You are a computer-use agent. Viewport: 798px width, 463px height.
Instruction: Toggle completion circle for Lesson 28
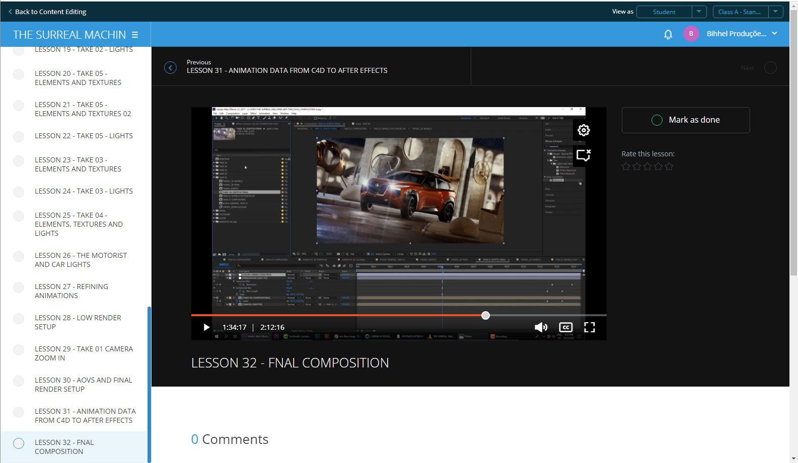pos(19,319)
